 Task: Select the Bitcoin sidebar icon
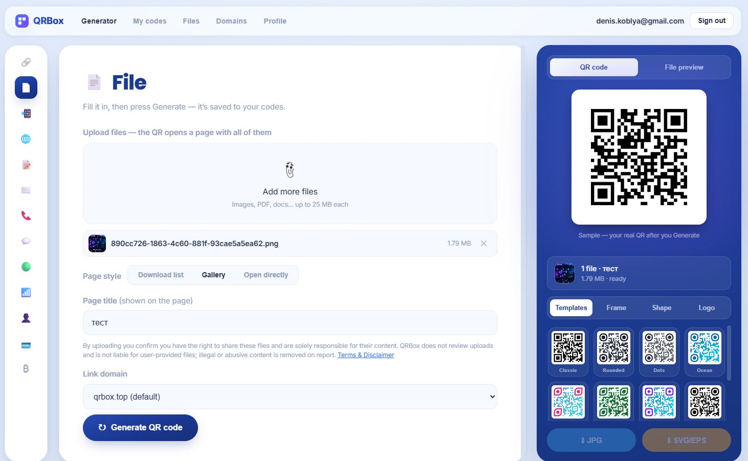coord(26,369)
